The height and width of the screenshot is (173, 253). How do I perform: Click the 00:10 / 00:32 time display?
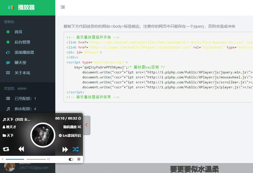click(x=66, y=118)
